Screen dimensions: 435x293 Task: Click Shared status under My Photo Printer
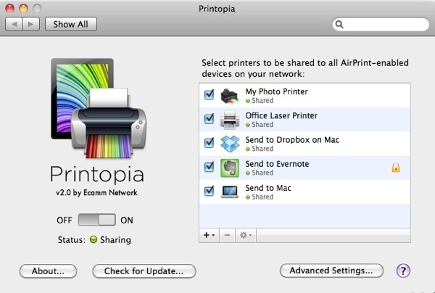(260, 100)
